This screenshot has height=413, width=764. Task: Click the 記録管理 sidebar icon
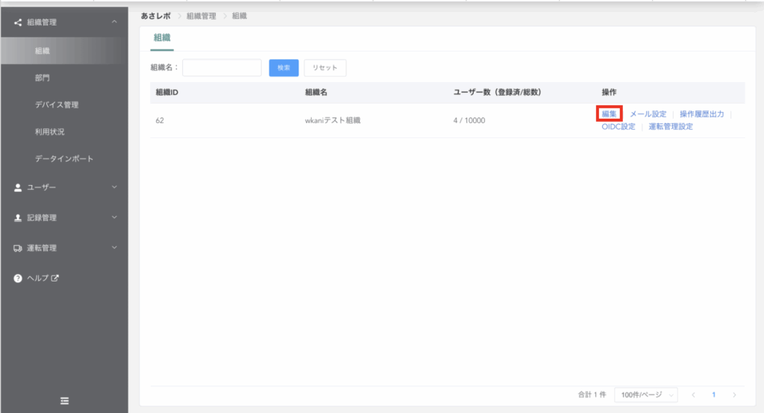18,218
